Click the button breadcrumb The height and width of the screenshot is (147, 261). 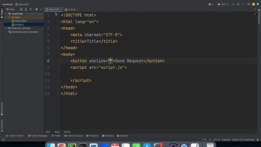[67, 132]
